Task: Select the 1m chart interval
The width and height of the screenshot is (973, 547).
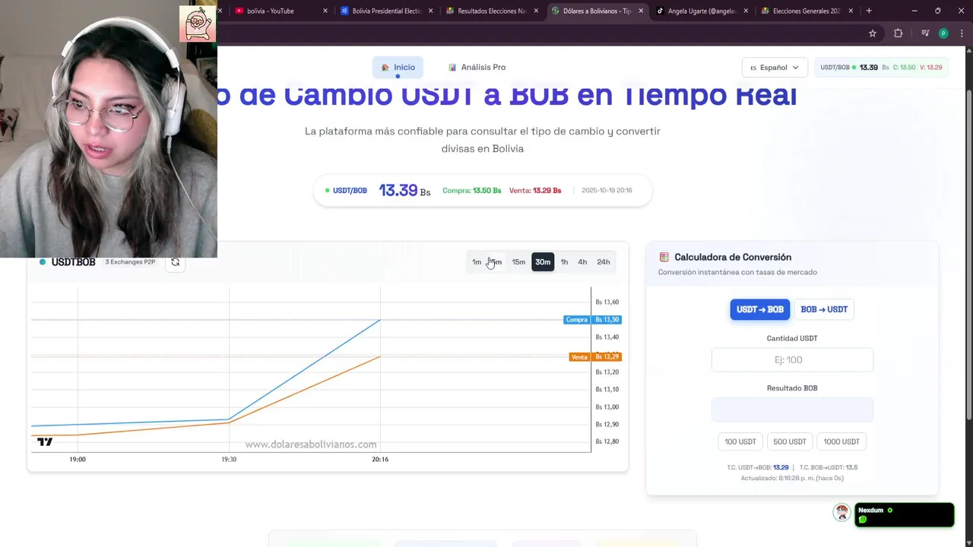Action: tap(477, 262)
